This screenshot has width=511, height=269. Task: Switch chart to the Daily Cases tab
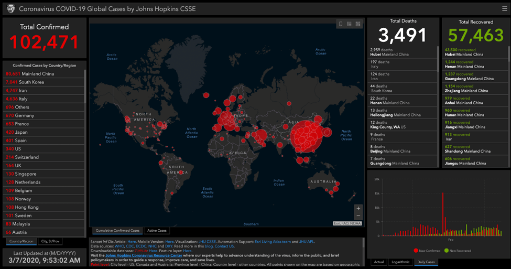coord(426,262)
